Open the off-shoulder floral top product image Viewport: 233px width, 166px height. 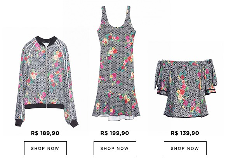pyautogui.click(x=186, y=88)
